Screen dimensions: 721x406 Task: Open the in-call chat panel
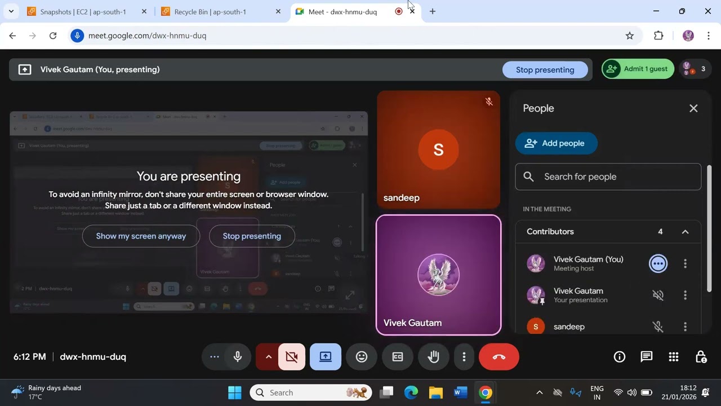click(647, 357)
